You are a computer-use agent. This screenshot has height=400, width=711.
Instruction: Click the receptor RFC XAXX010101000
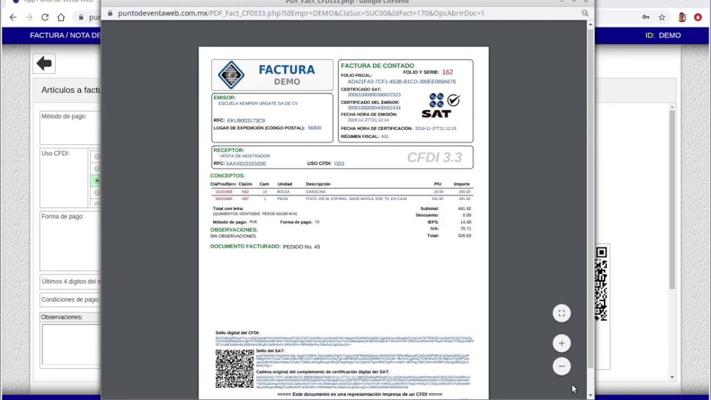point(246,164)
